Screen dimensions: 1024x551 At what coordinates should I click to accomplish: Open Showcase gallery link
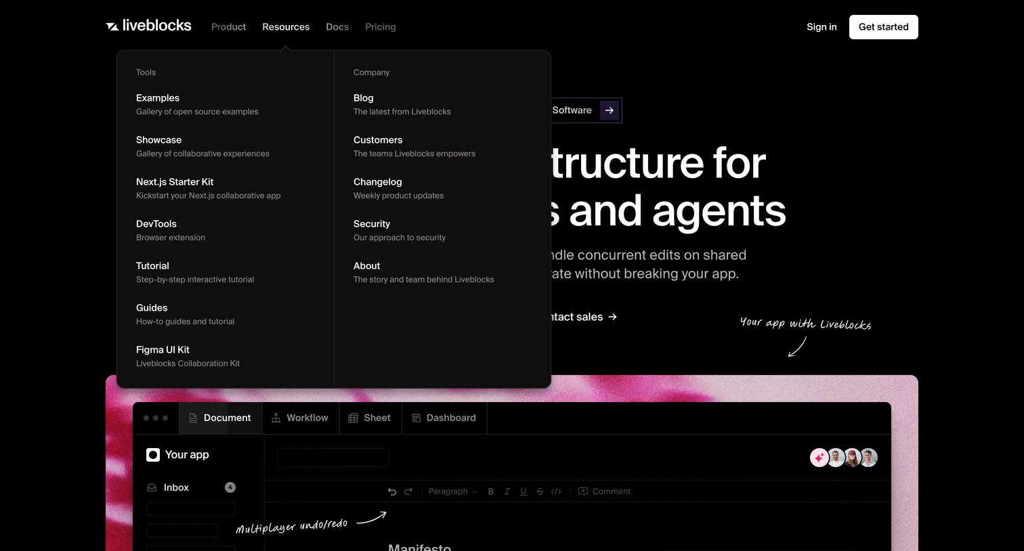202,146
